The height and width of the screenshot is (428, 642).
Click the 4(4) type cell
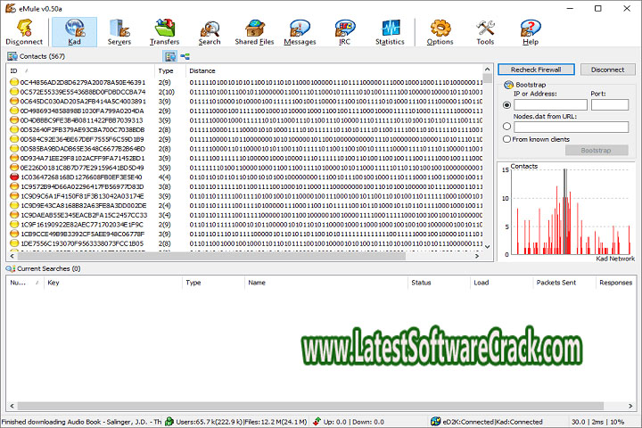[x=165, y=177]
